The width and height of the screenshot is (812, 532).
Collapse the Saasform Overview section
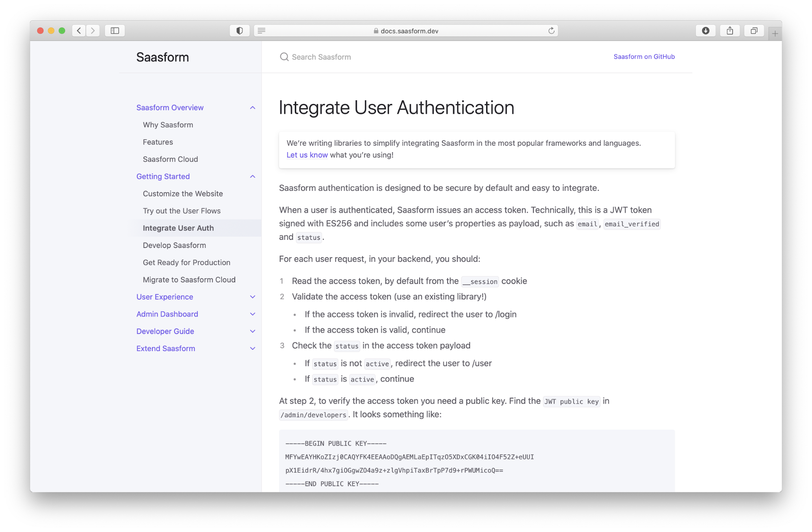(x=253, y=108)
